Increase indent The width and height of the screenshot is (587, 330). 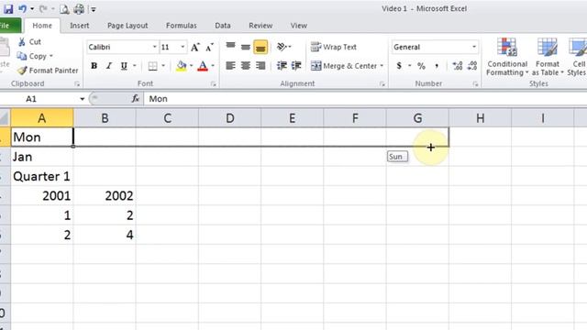click(296, 66)
